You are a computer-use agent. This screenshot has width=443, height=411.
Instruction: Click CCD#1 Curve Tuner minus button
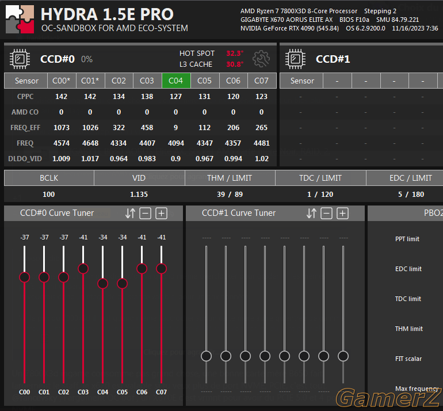pyautogui.click(x=326, y=213)
